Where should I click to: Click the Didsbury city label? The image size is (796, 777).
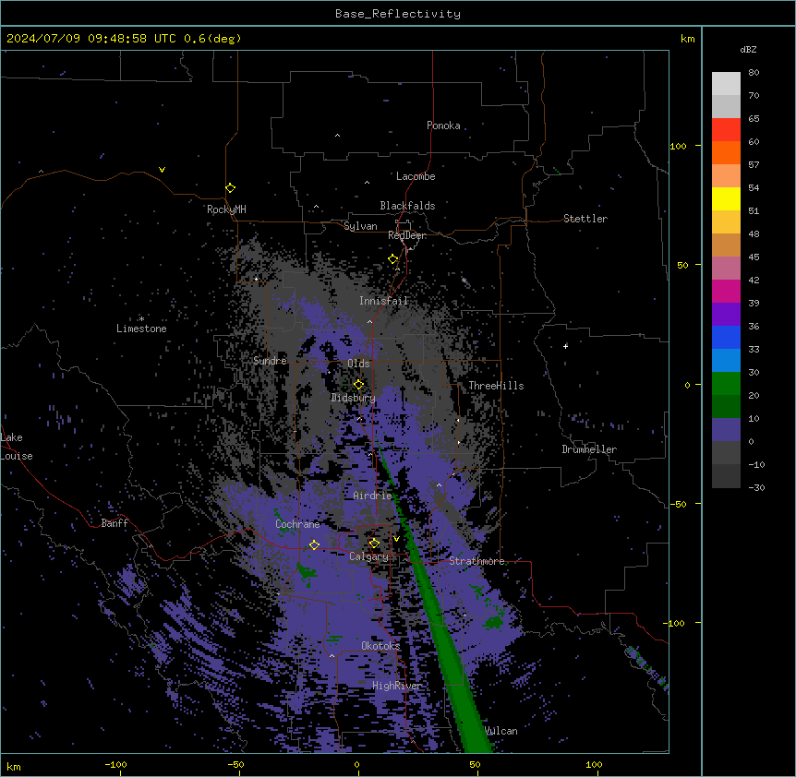pyautogui.click(x=353, y=398)
